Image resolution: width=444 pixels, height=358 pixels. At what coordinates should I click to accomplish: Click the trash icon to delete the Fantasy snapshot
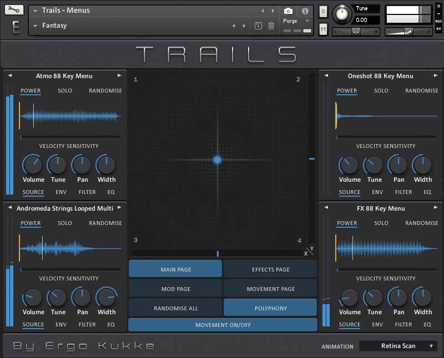click(x=271, y=25)
